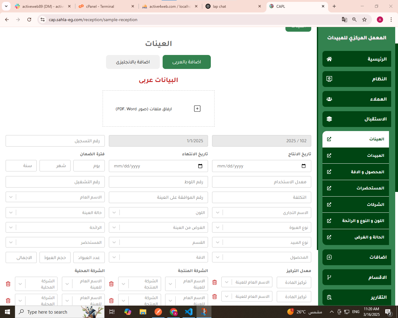This screenshot has height=318, width=398.
Task: Click the اضافة بالعربى button
Action: [x=187, y=62]
